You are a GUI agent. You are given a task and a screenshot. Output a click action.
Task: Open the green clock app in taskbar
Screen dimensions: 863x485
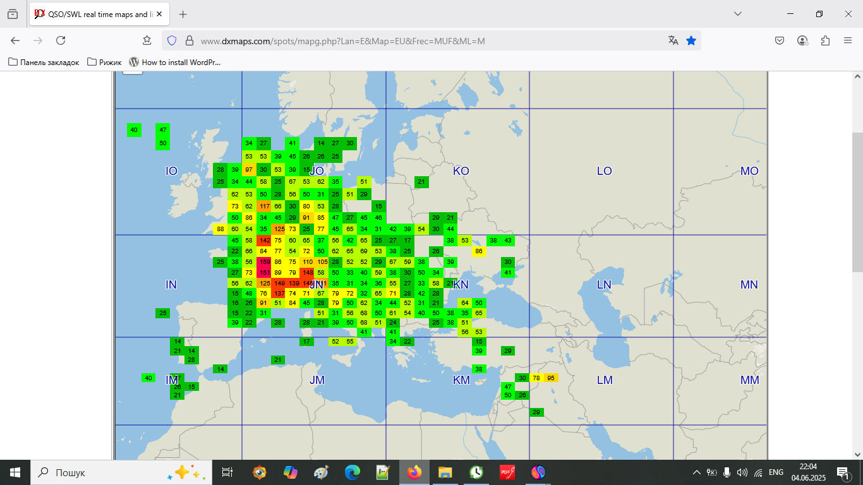click(476, 472)
